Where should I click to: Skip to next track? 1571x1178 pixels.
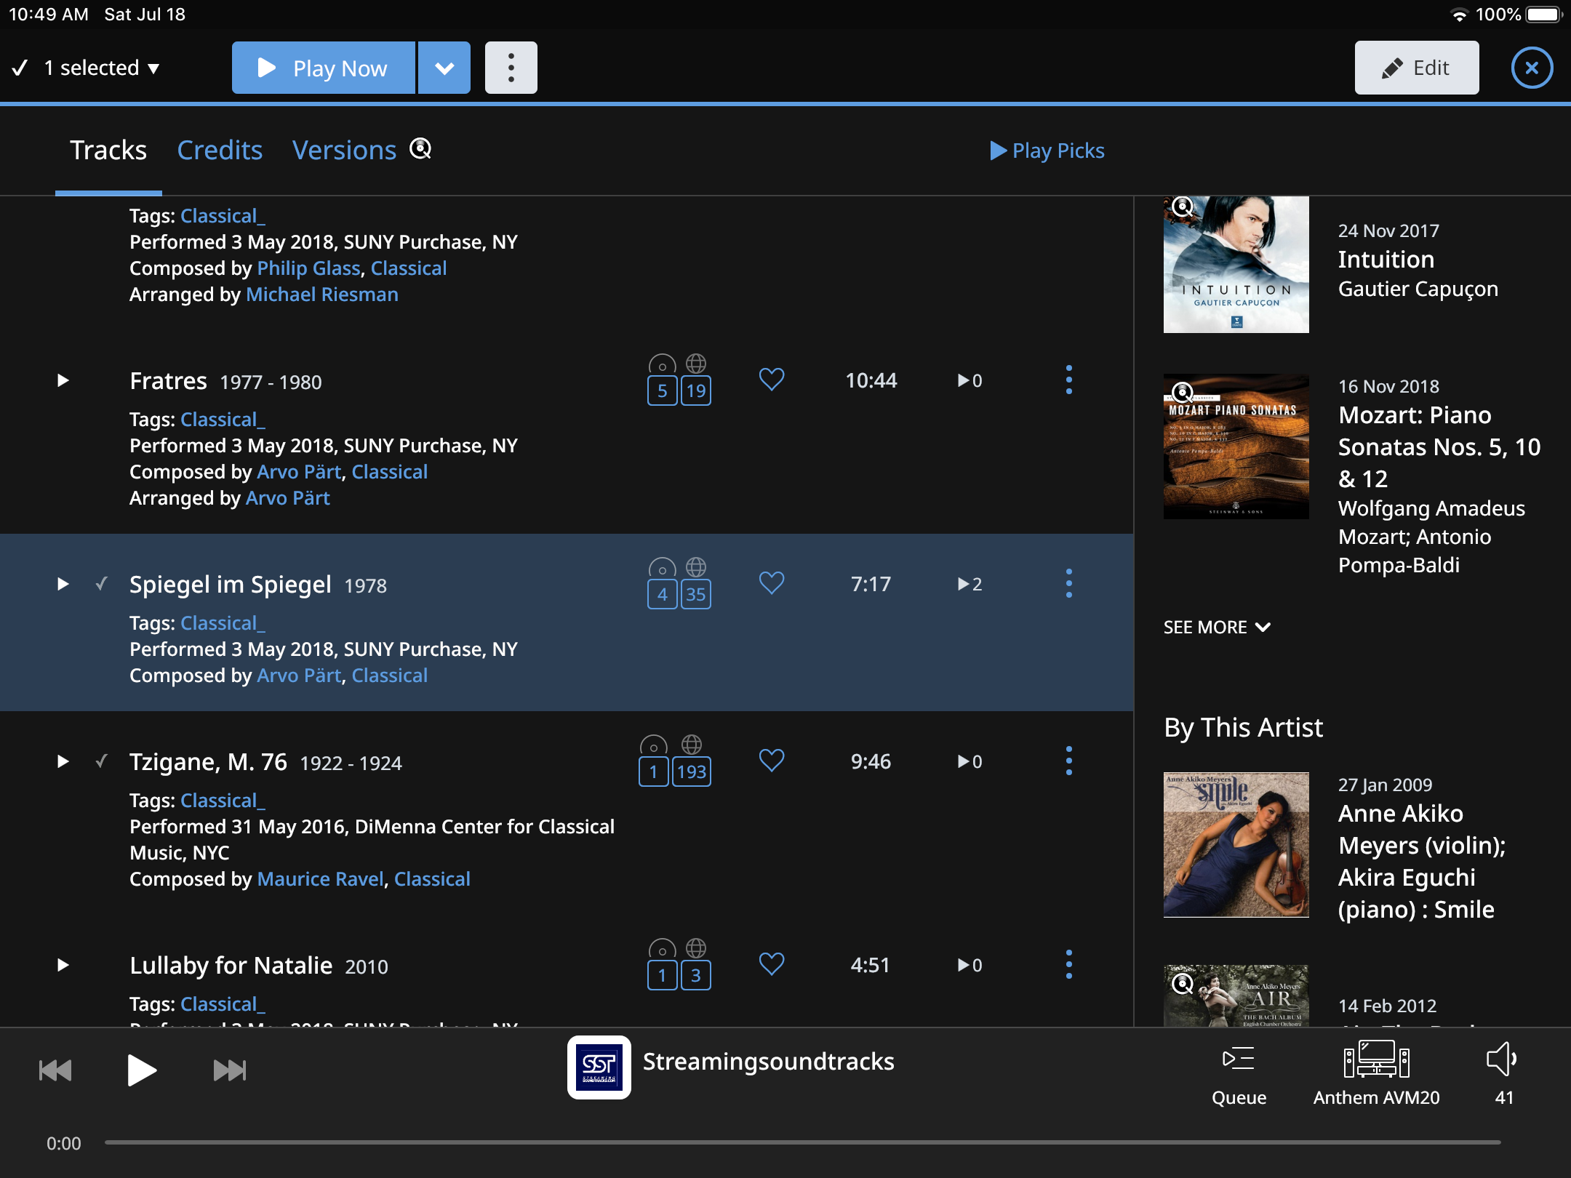pos(230,1070)
